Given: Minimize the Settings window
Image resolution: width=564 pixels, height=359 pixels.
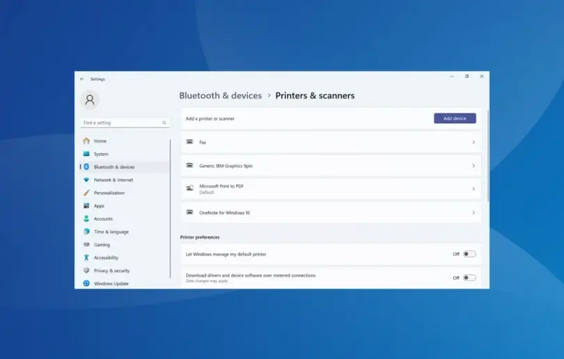Looking at the screenshot, I should (452, 77).
